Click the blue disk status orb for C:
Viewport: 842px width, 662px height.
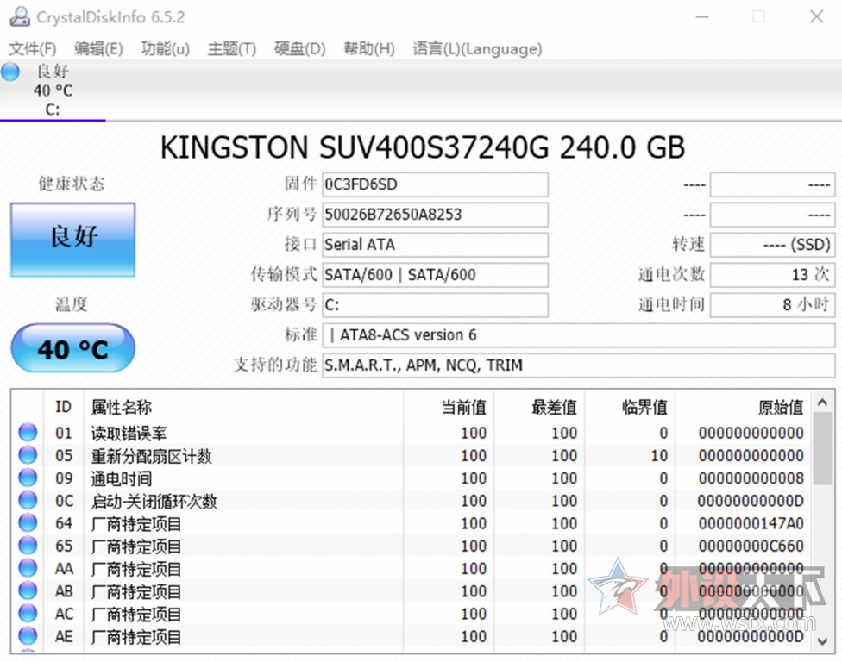coord(10,72)
